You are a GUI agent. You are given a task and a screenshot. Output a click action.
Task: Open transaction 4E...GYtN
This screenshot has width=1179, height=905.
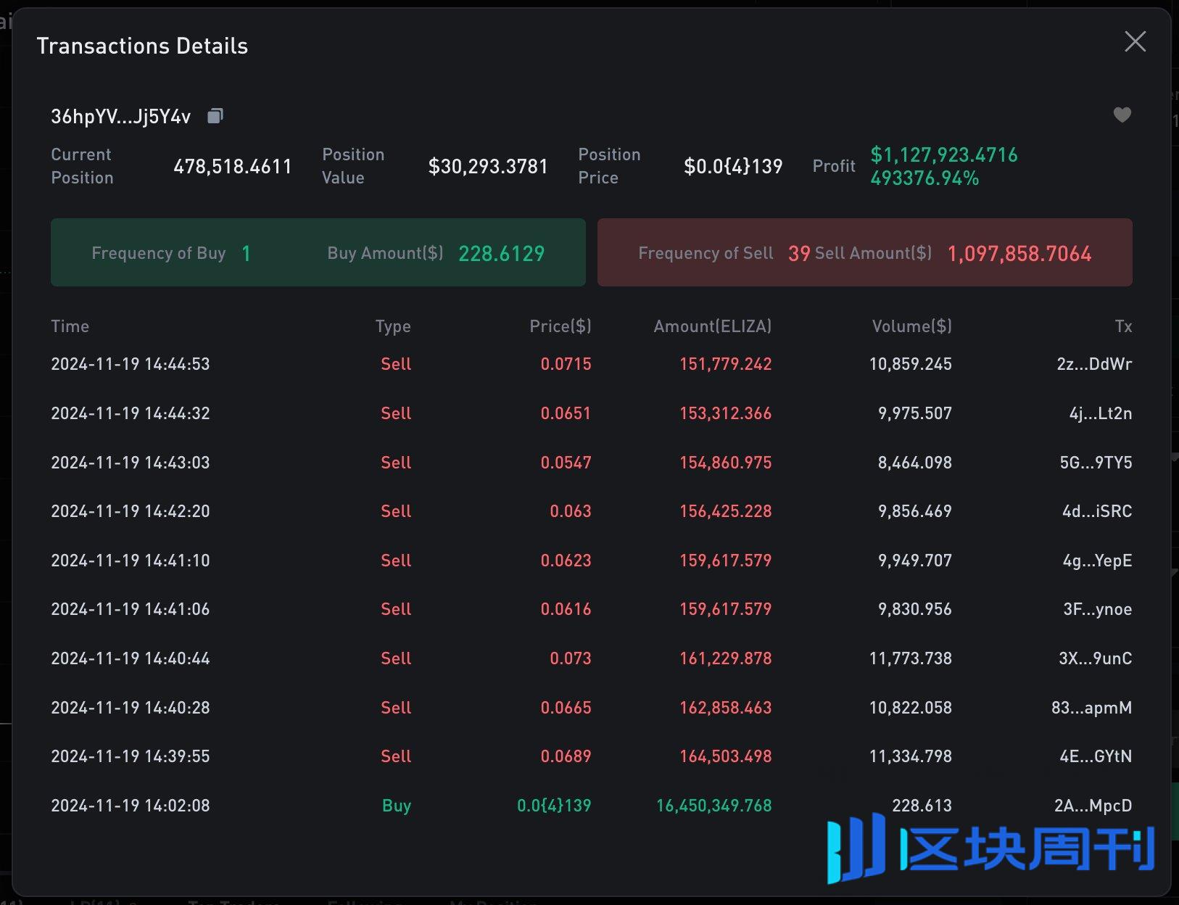[1096, 756]
